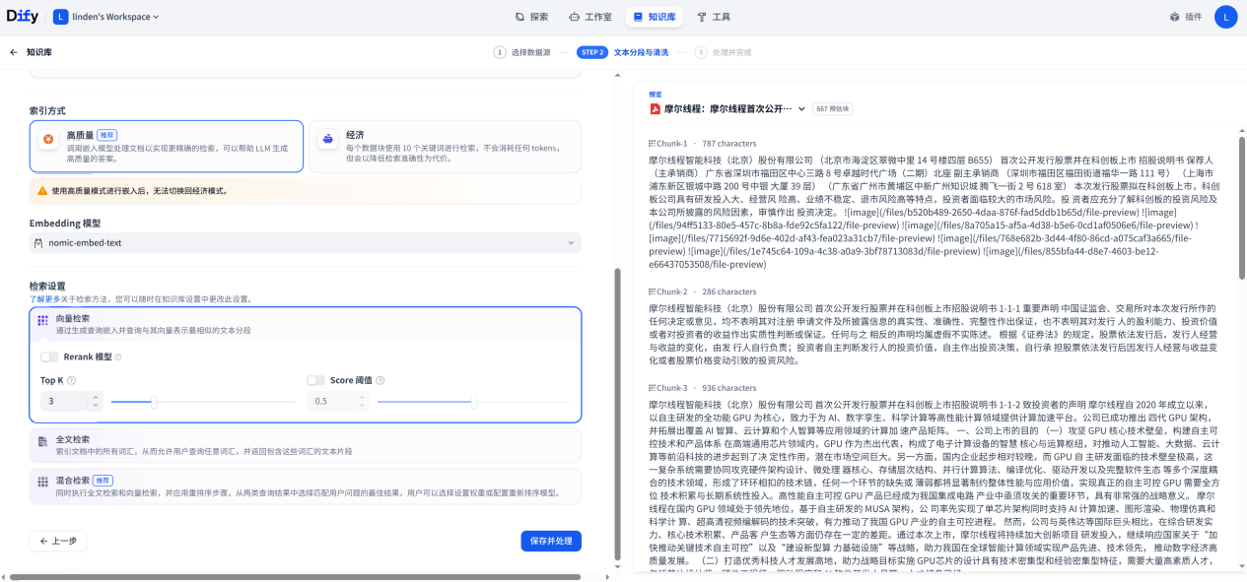Click Chunk-1 label icon
The height and width of the screenshot is (582, 1247).
click(652, 143)
